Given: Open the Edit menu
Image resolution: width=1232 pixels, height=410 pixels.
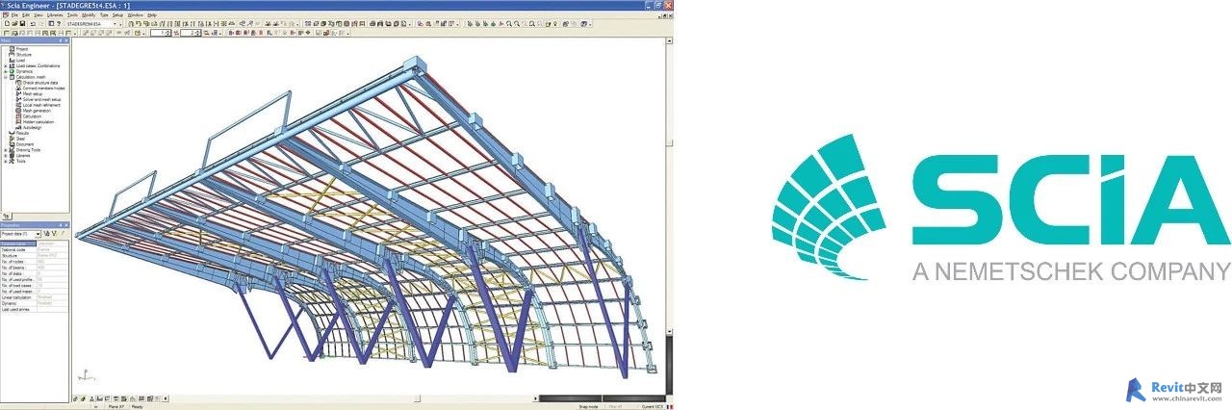Looking at the screenshot, I should click(26, 15).
